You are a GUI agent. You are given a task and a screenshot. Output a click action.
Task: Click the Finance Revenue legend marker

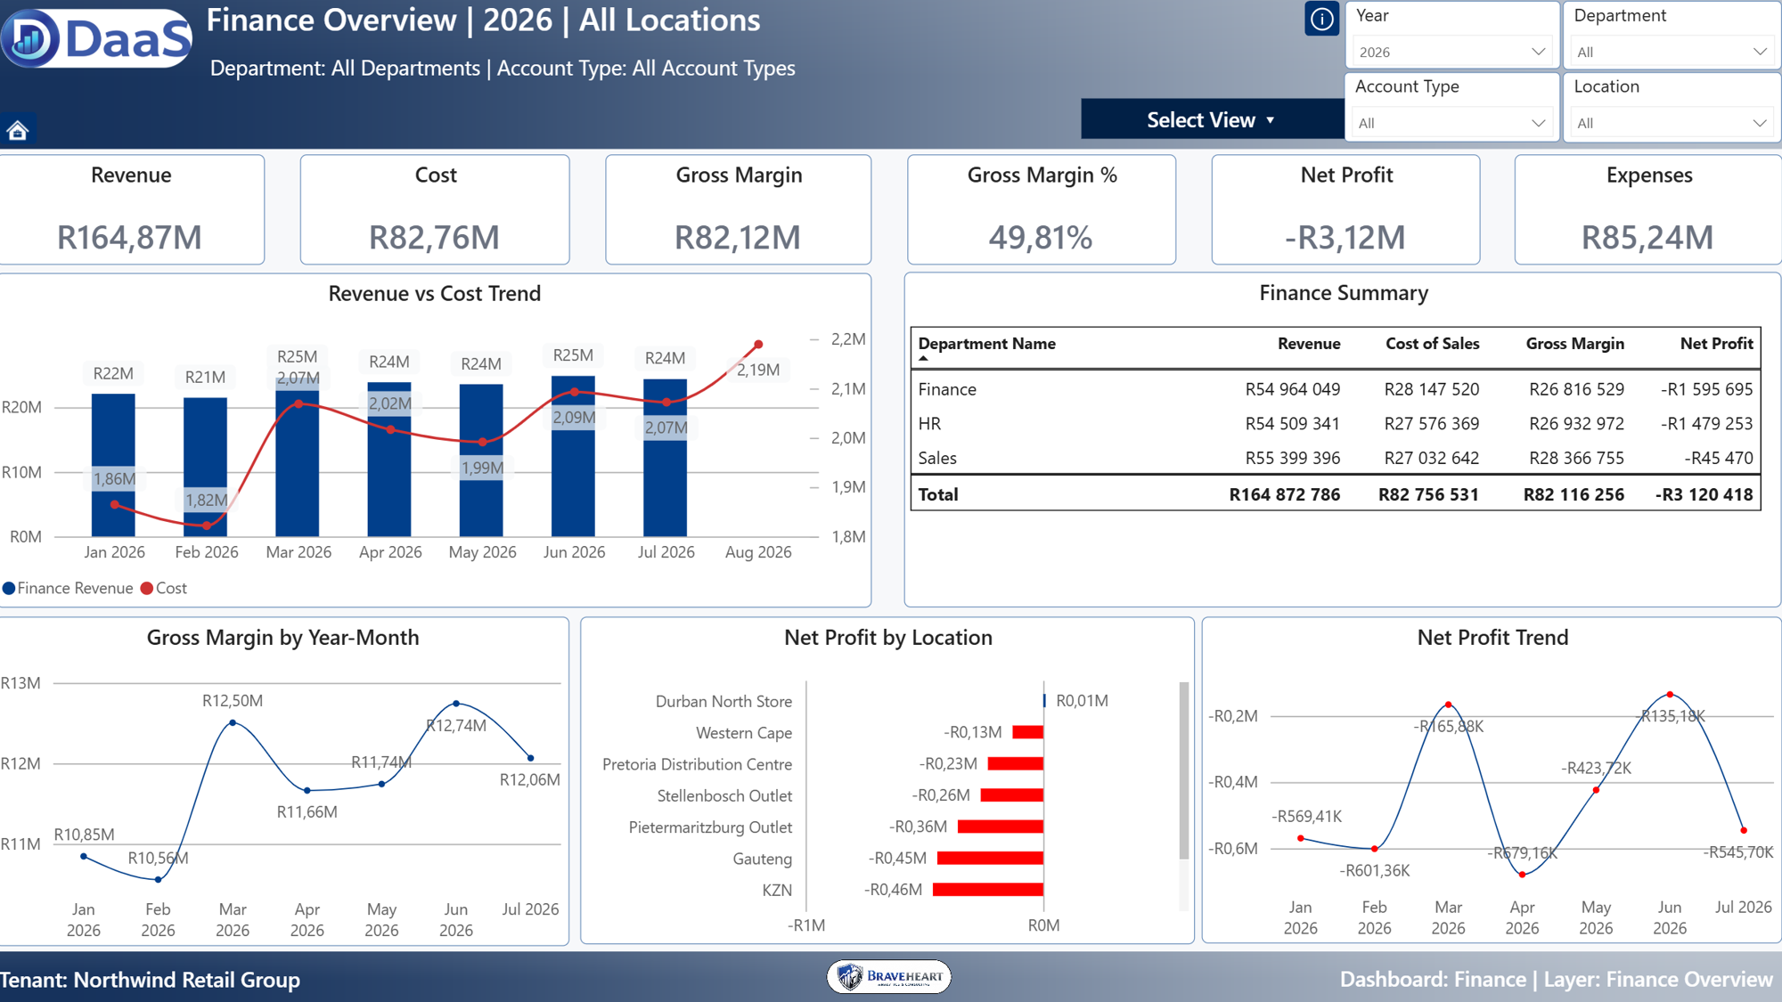pos(9,589)
